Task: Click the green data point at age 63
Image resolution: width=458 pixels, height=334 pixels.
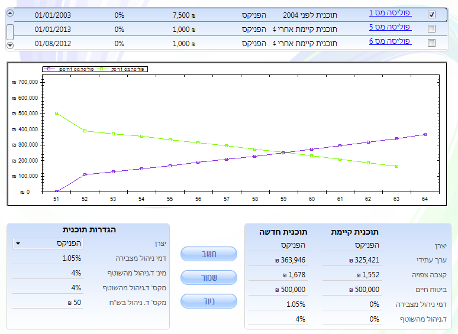Action: [x=396, y=167]
